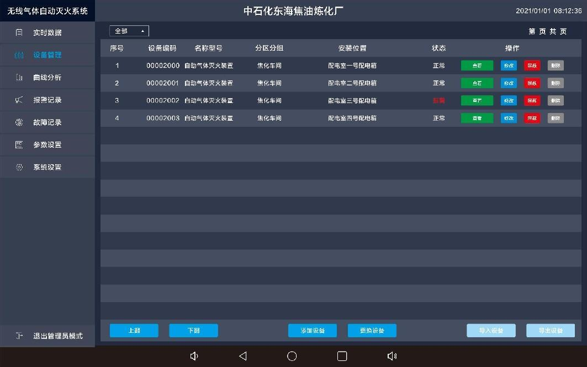Click the 曲线分析 chart icon
The height and width of the screenshot is (367, 587).
[19, 78]
